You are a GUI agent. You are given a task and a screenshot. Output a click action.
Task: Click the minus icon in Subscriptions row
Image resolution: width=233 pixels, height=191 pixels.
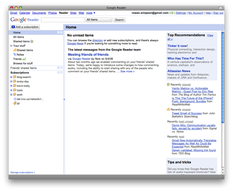click(59, 72)
